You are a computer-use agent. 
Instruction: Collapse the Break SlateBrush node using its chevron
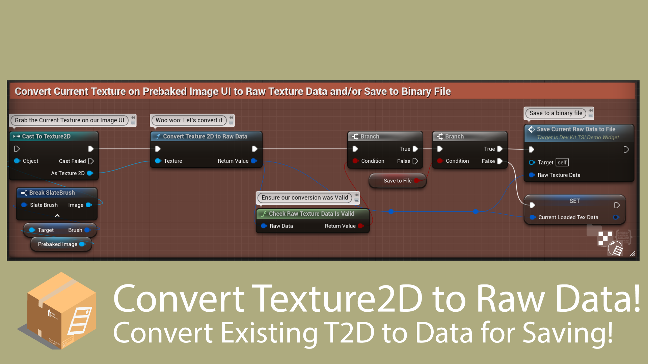click(57, 216)
